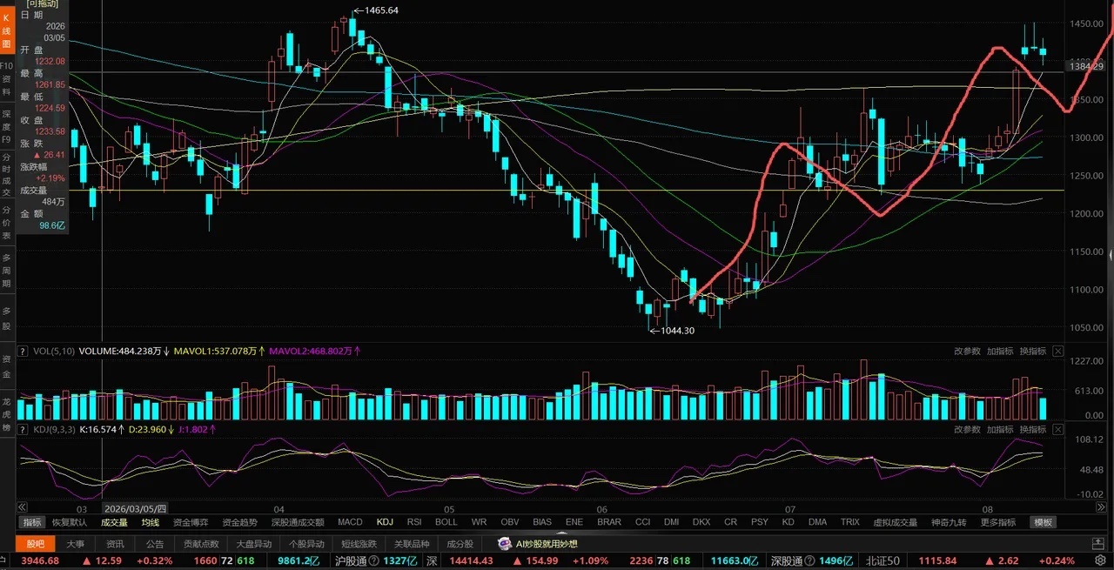
Task: Open F10资料 in the left sidebar
Action: (7, 78)
